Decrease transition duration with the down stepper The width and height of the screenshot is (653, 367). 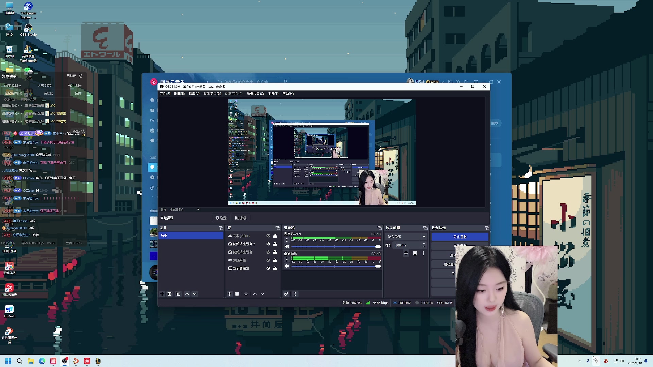424,247
